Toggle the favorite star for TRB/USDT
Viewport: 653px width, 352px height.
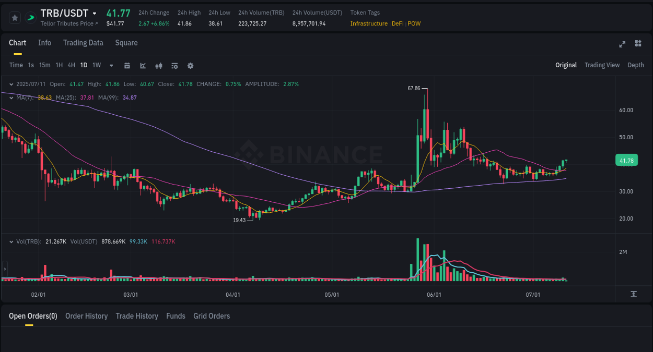click(x=15, y=17)
